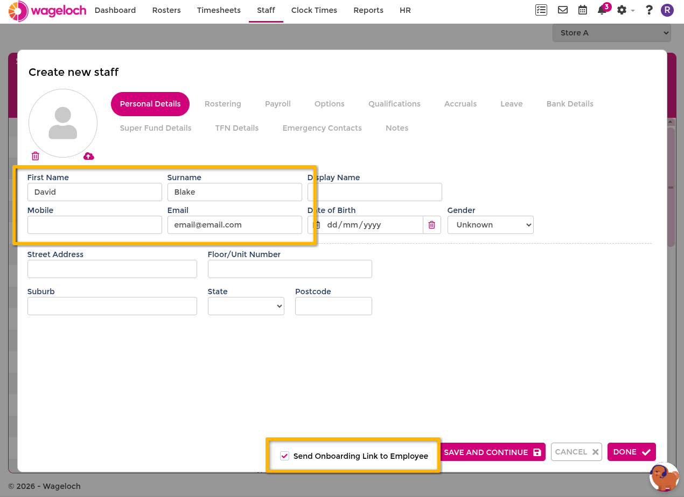Switch to the Leave tab

tap(512, 104)
